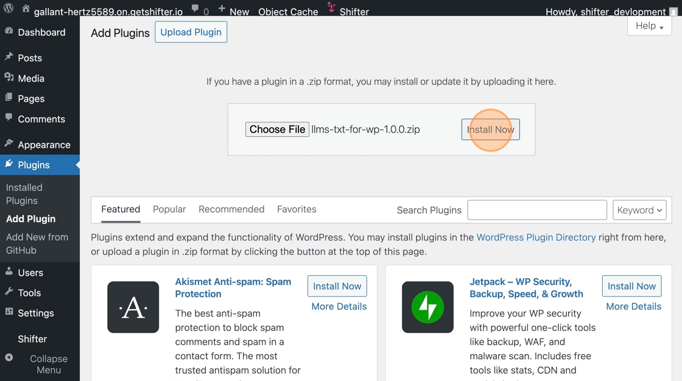Screen dimensions: 682x381
Task: Click the Posts pin icon in sidebar
Action: click(x=9, y=57)
